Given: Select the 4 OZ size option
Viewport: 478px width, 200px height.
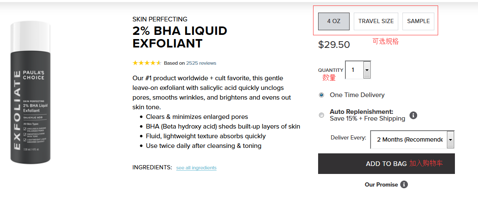Looking at the screenshot, I should (334, 21).
